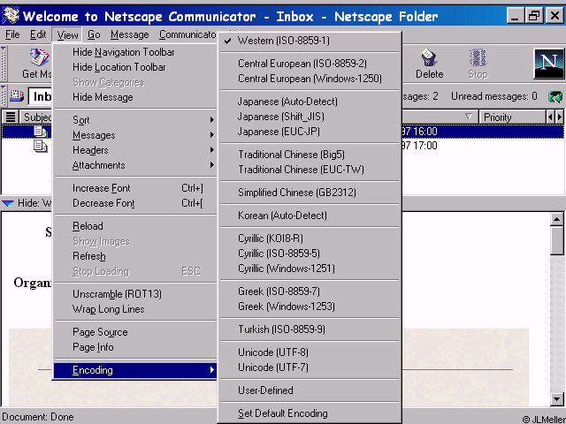Choose Hide Message

(x=135, y=97)
